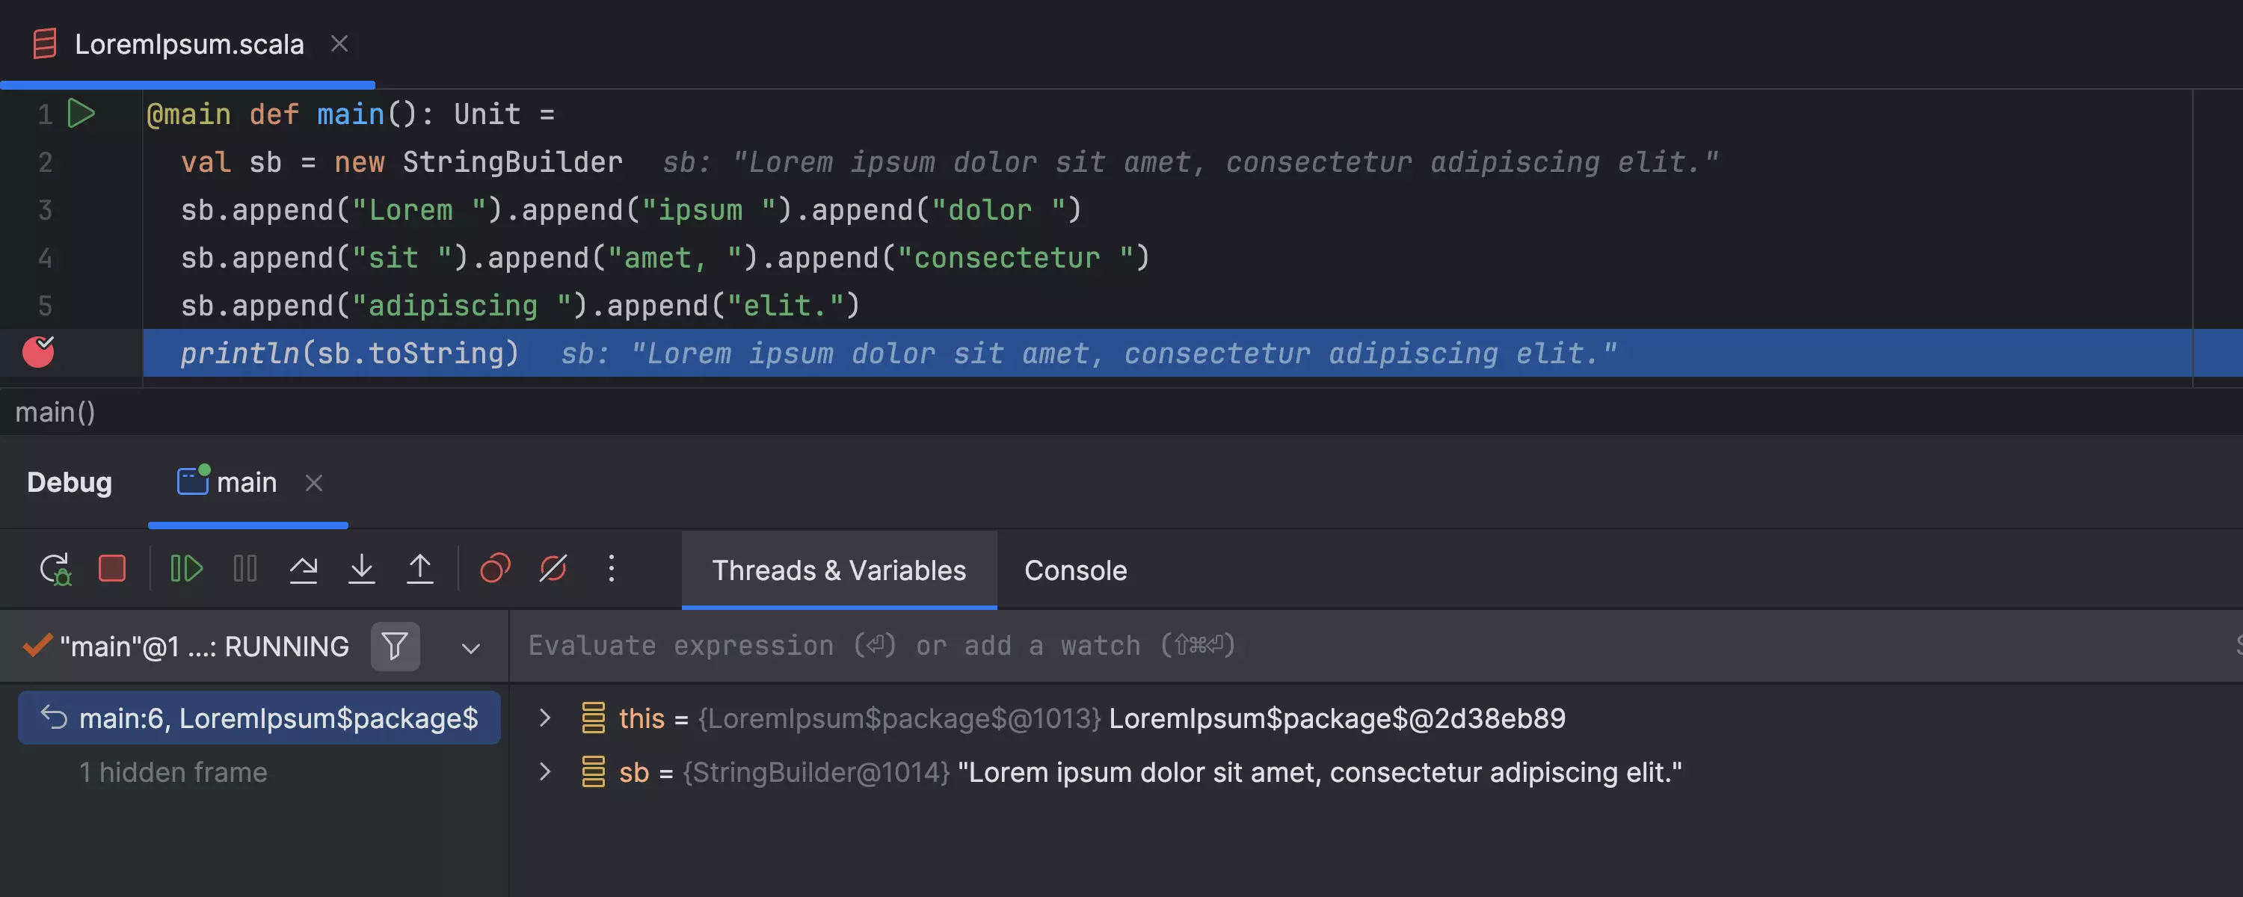Open the View Breakpoints dialog

pos(494,569)
